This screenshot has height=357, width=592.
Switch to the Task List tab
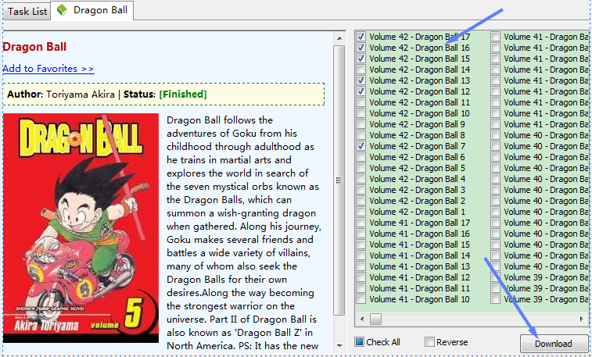click(x=27, y=11)
